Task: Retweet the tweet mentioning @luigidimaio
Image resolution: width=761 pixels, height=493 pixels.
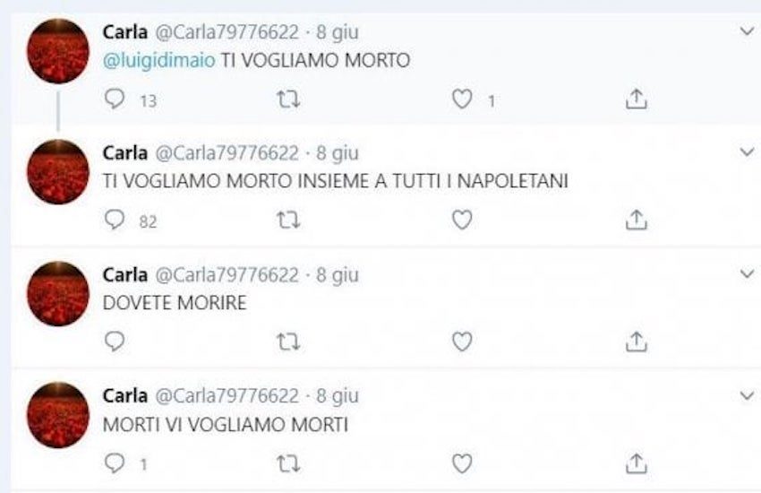Action: (x=288, y=100)
